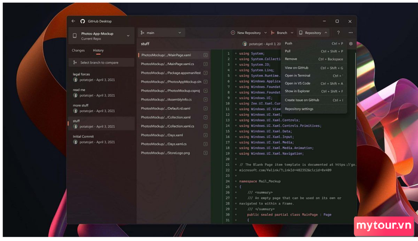Expand the Branch menu dropdown
Image resolution: width=418 pixels, height=241 pixels.
(x=292, y=33)
